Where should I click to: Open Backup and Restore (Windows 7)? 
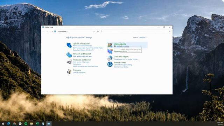(x=83, y=50)
